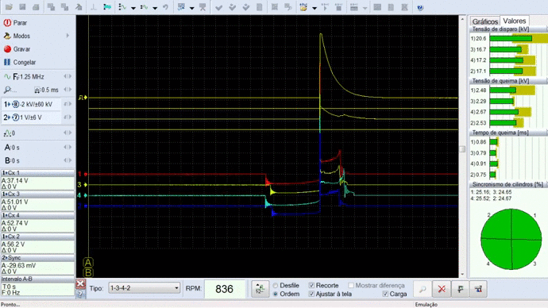Toggle the Carga checkbox
This screenshot has height=308, width=548.
coord(385,294)
